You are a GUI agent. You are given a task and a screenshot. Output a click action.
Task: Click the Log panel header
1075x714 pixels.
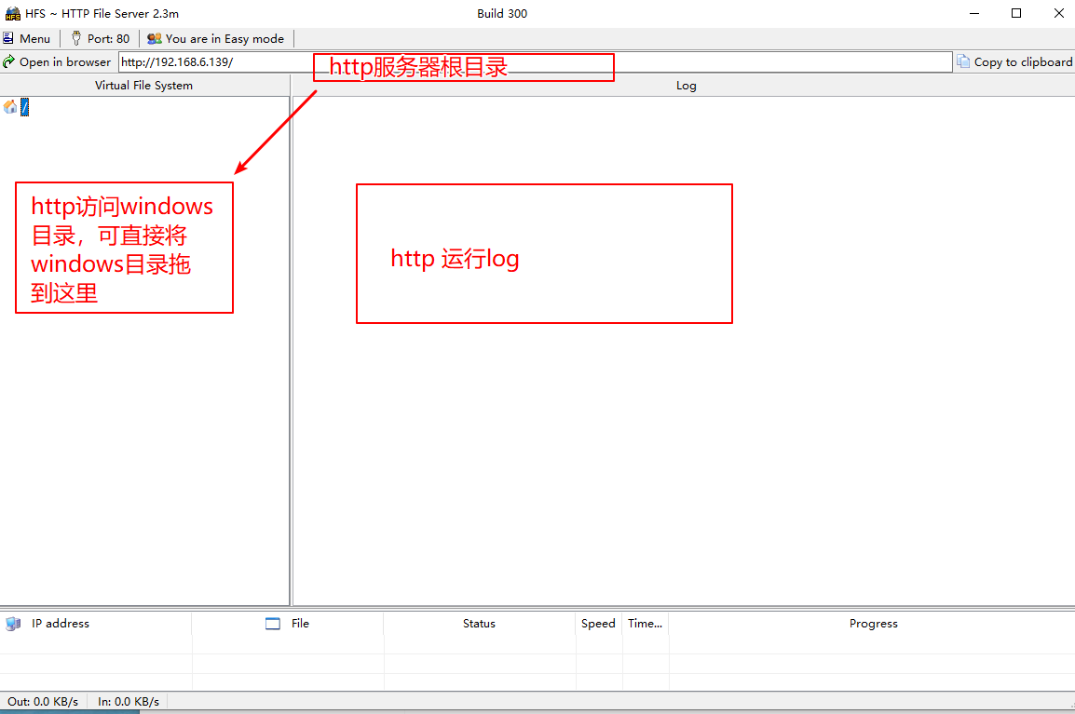[x=687, y=85]
